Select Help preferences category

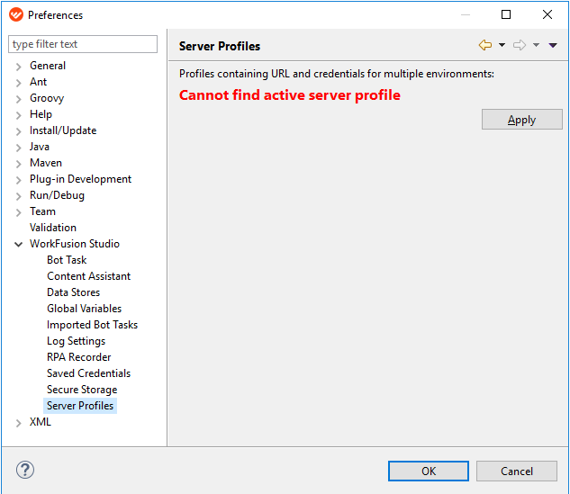click(x=41, y=114)
